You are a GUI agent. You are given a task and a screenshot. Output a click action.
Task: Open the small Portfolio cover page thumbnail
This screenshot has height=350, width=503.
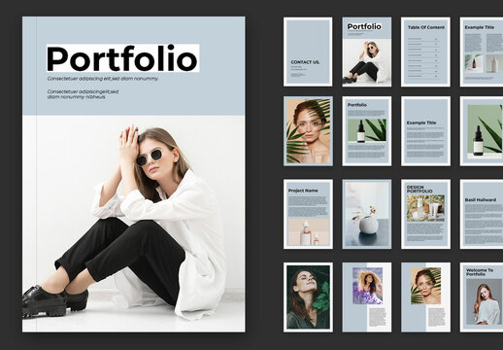point(367,52)
